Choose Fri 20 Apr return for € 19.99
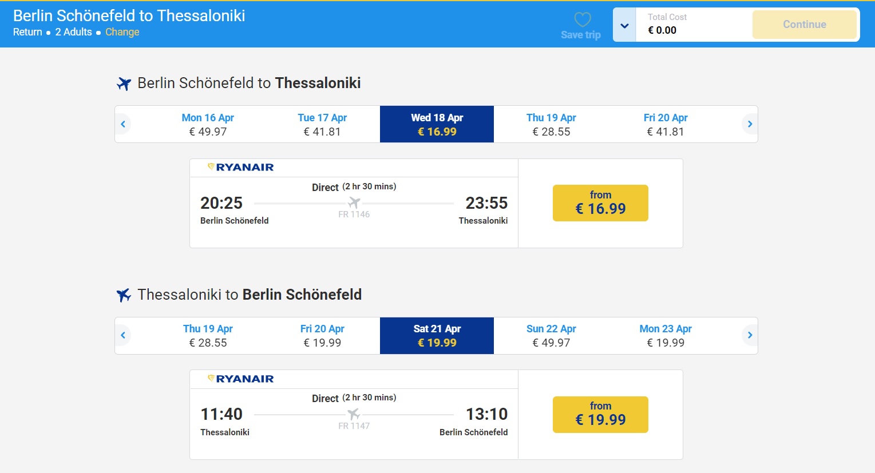Viewport: 875px width, 473px height. pyautogui.click(x=322, y=336)
